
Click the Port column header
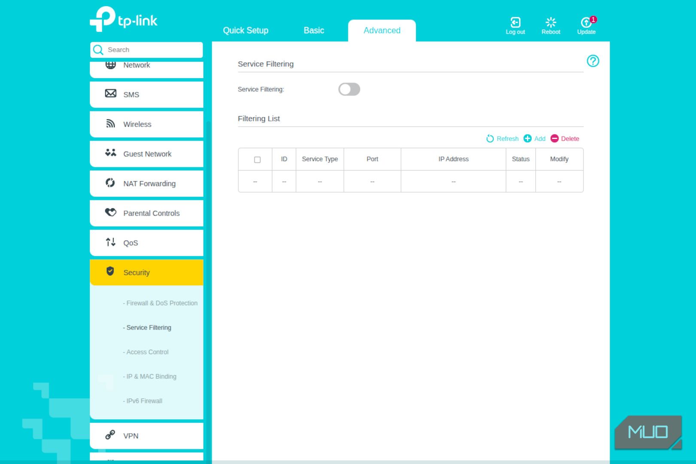click(x=372, y=159)
